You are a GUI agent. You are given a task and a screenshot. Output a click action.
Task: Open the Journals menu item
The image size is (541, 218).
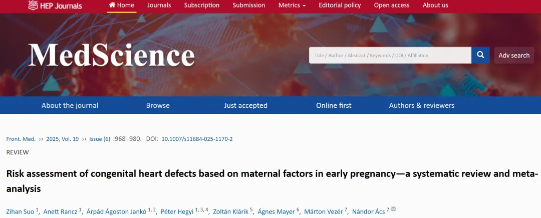[x=159, y=5]
